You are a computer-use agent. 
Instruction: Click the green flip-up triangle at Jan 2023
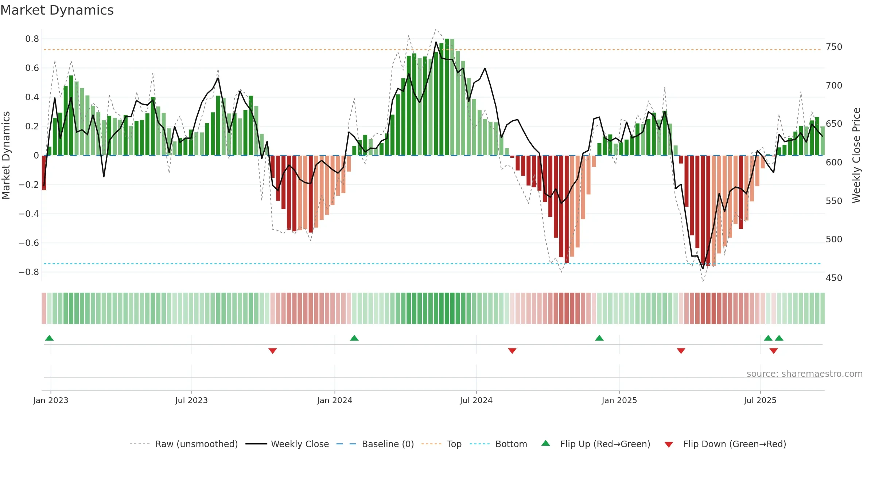click(x=49, y=338)
